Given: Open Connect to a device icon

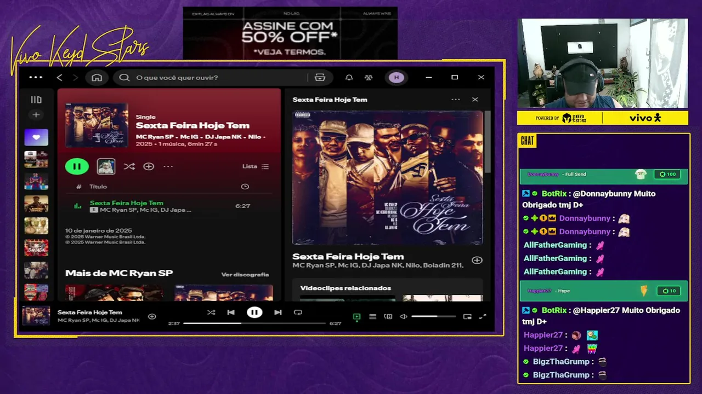Looking at the screenshot, I should coord(388,316).
